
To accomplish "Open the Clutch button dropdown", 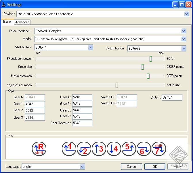I will [x=184, y=49].
